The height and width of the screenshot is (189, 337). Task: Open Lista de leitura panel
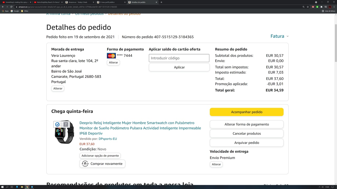[329, 11]
